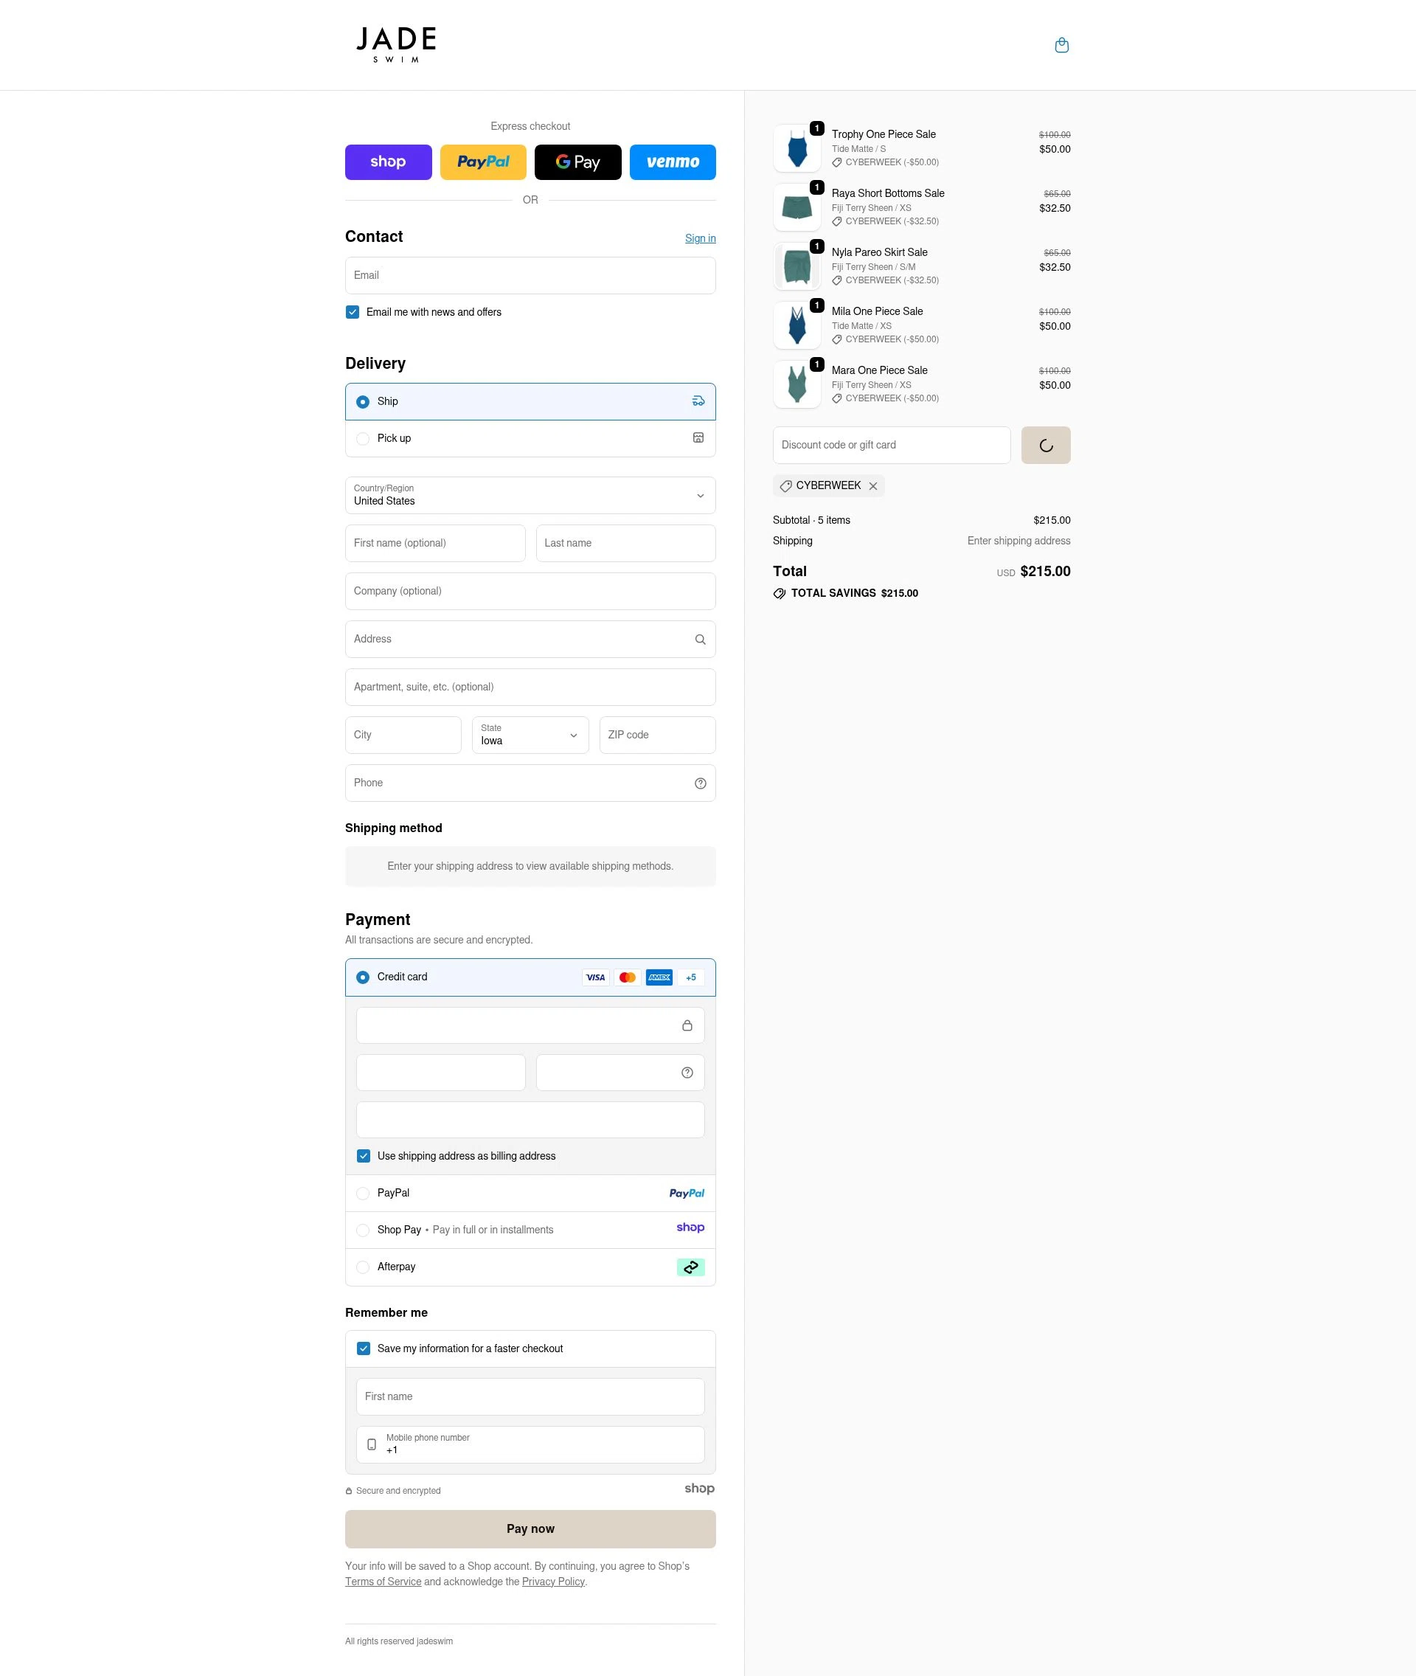The image size is (1416, 1676).
Task: Click the security code help icon
Action: tap(687, 1072)
